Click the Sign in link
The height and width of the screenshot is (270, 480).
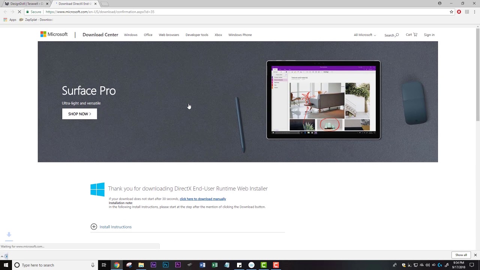(x=429, y=35)
